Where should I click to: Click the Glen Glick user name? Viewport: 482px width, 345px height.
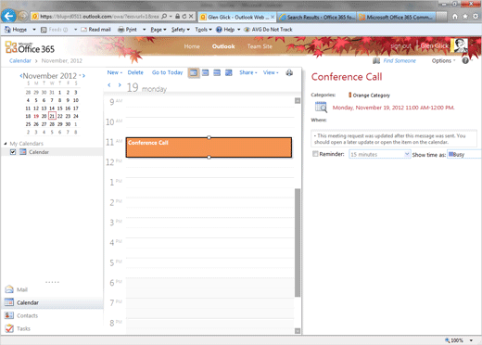pos(434,46)
